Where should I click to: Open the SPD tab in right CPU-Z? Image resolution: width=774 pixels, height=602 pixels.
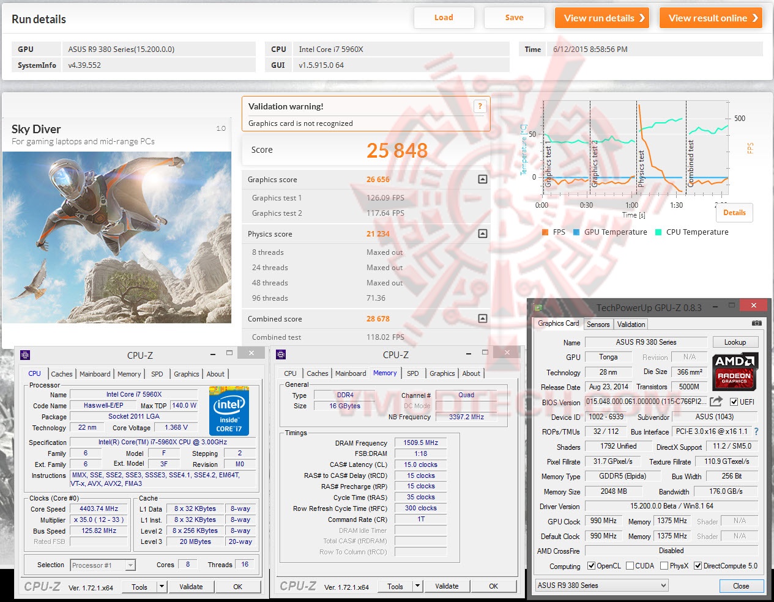(413, 373)
